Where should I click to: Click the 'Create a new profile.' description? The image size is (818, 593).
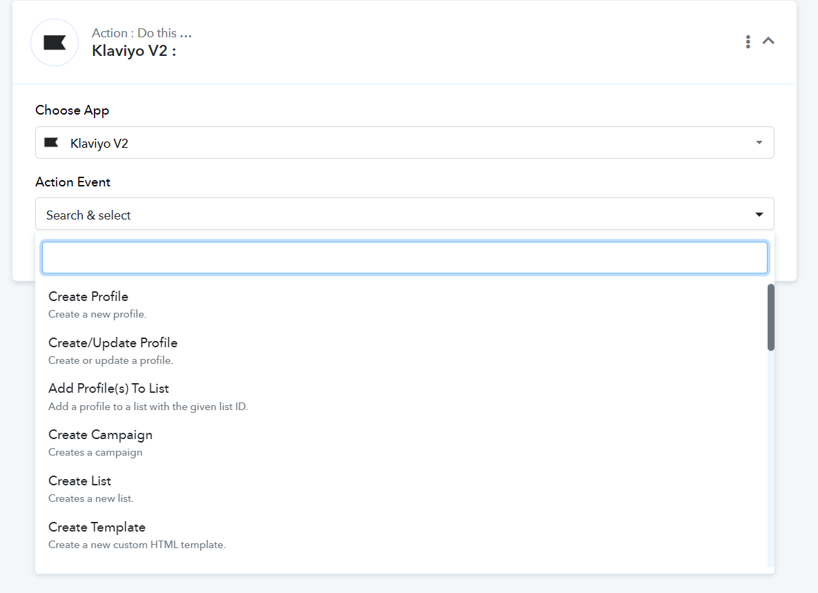tap(97, 314)
